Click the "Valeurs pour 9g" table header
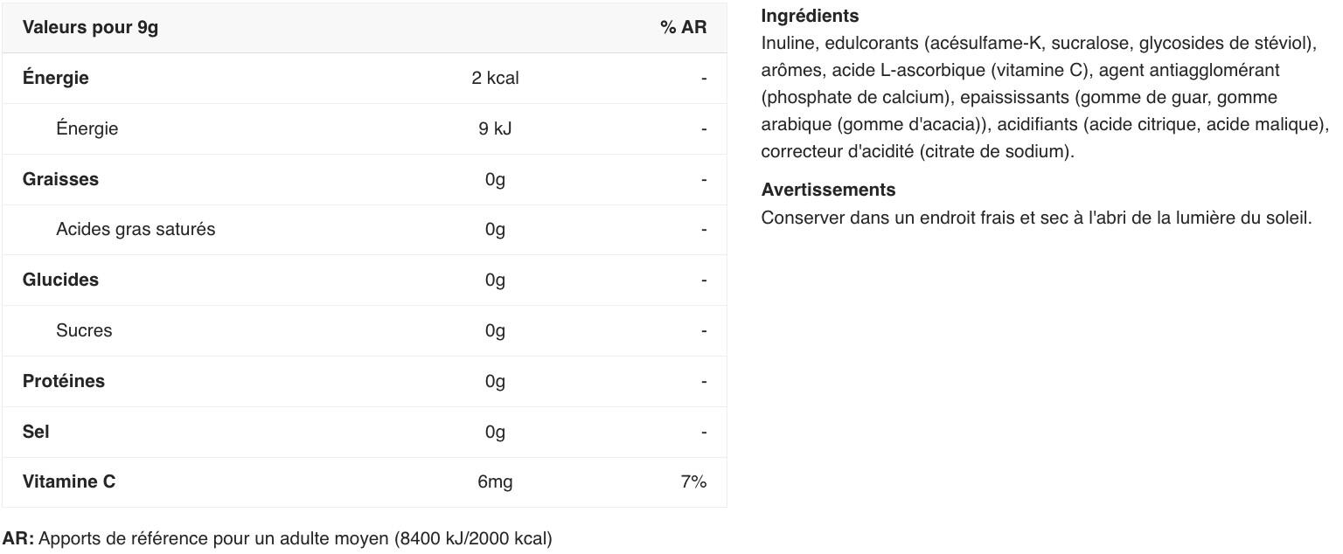This screenshot has height=554, width=1343. point(90,27)
